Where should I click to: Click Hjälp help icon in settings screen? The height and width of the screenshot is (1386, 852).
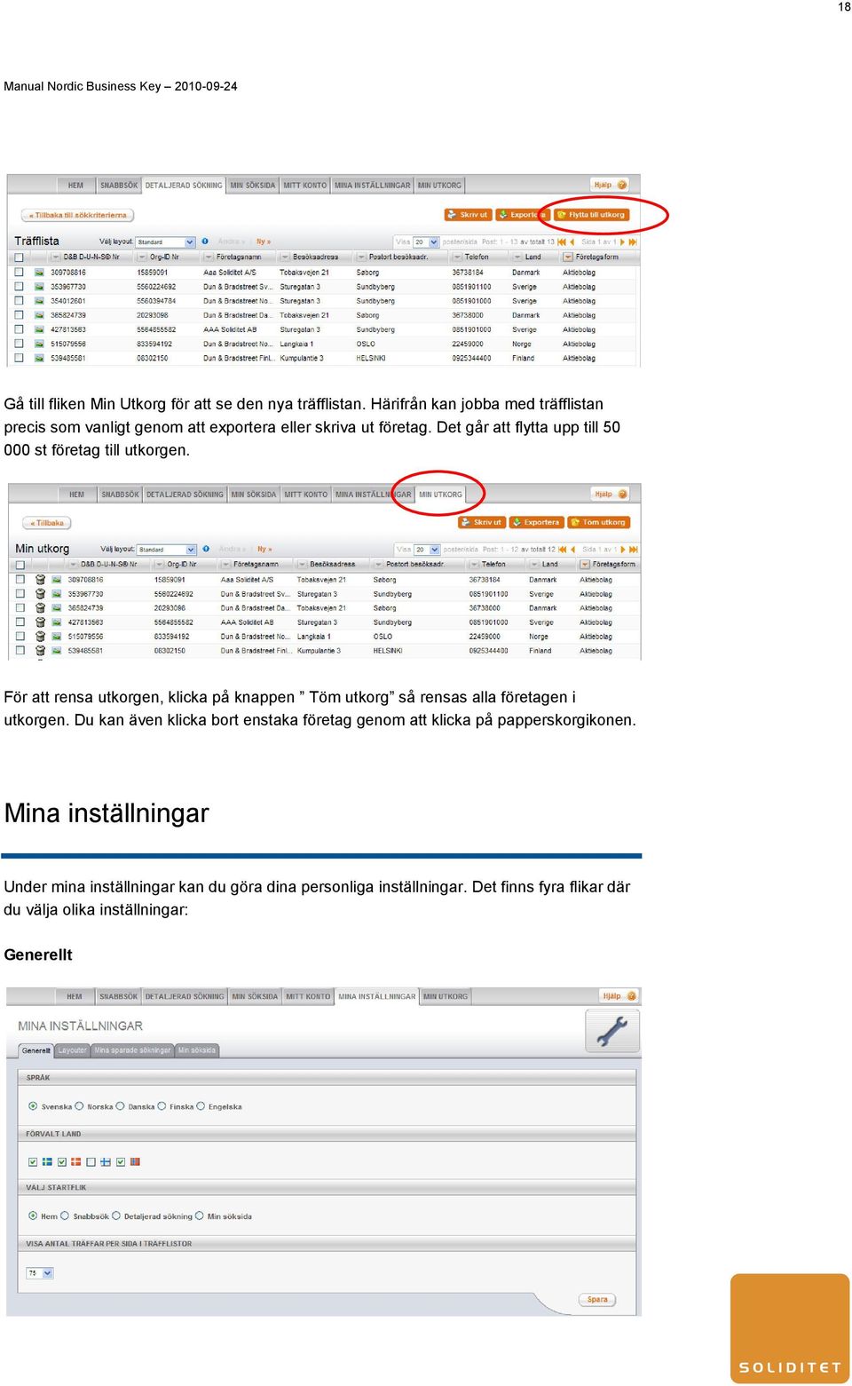632,996
